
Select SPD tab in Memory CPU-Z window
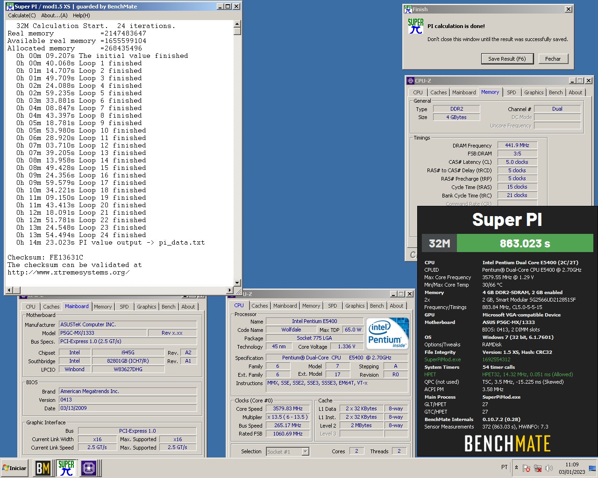coord(512,92)
